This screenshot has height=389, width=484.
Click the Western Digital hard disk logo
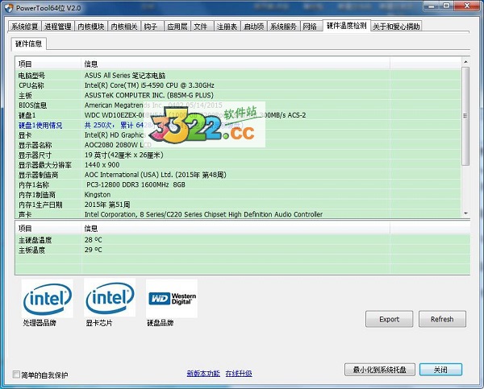pos(172,298)
